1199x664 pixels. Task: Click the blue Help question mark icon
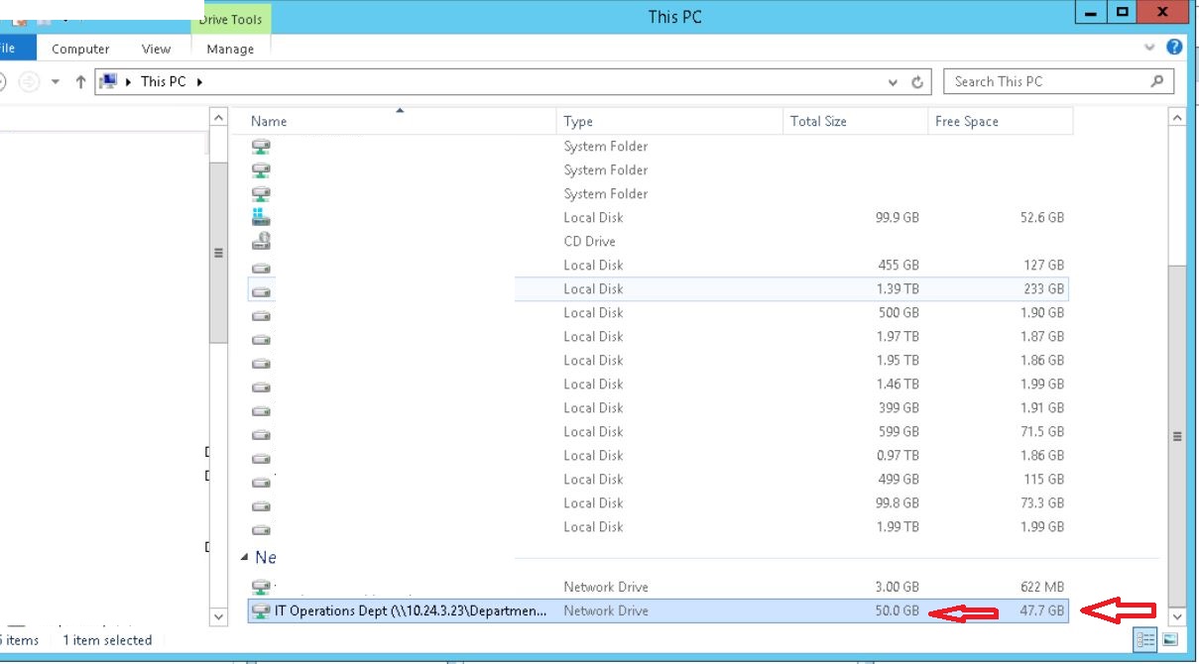point(1173,47)
